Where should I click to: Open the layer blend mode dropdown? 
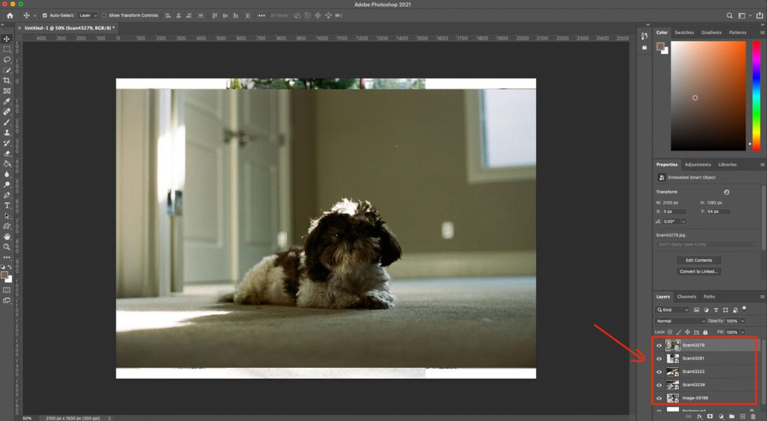680,321
